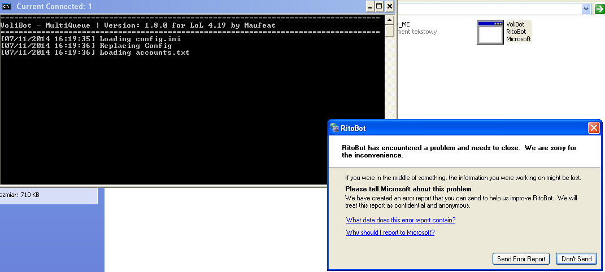Viewport: 605px width, 272px height.
Task: Select the VoliBot RitoBot application file icon
Action: [x=490, y=32]
